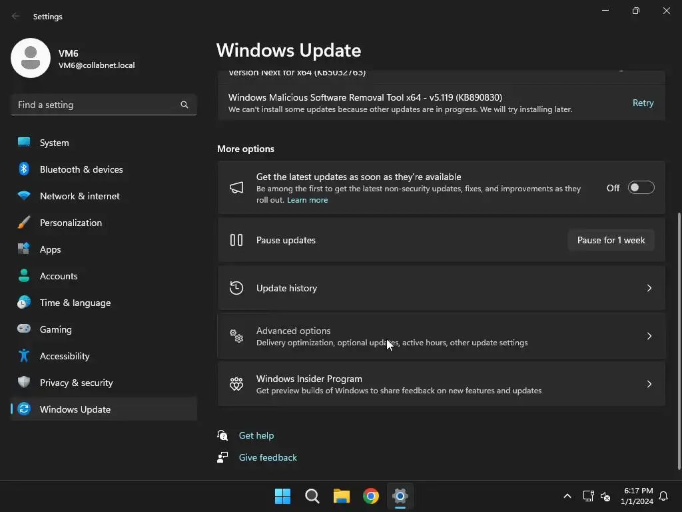
Task: Open the Get help link
Action: coord(256,435)
